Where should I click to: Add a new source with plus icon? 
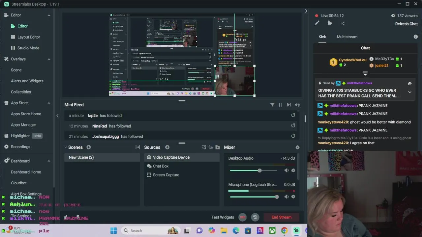(167, 147)
